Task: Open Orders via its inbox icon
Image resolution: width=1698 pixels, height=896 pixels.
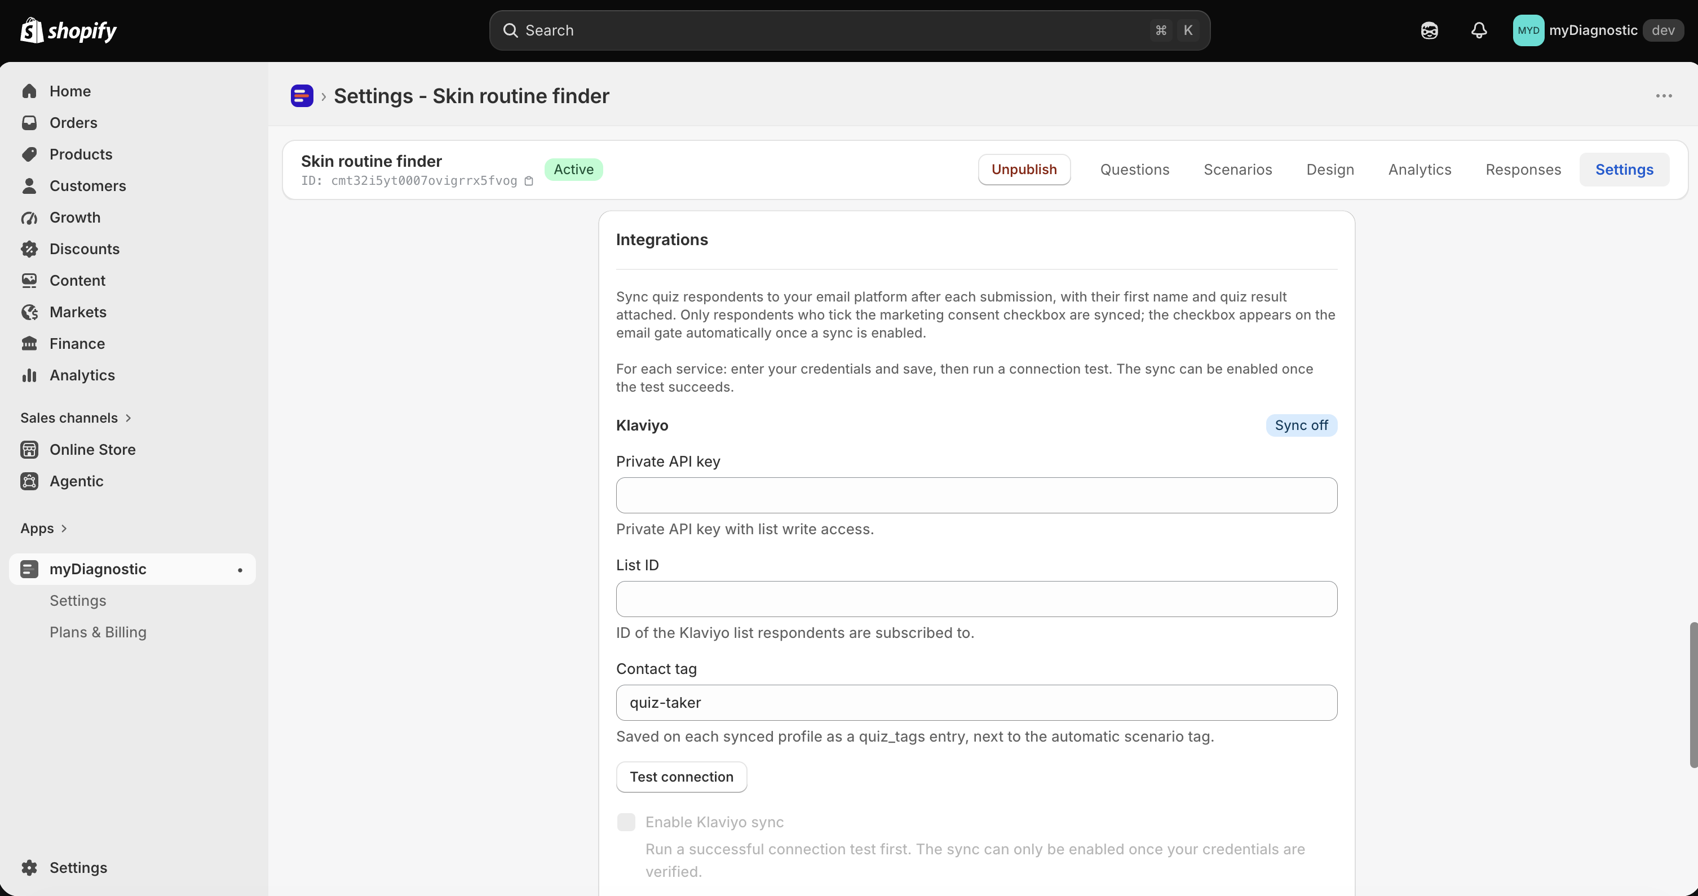Action: click(29, 122)
